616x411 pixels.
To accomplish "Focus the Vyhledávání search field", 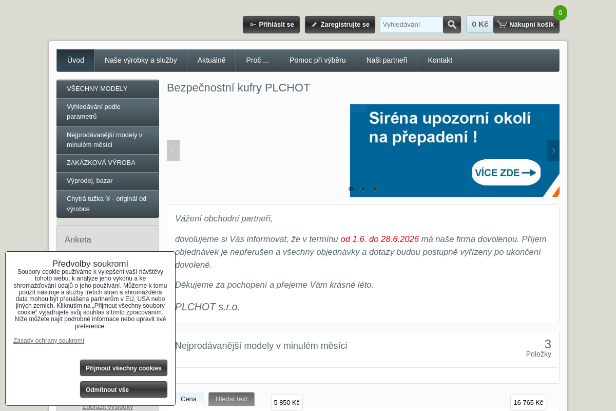I will [x=411, y=25].
